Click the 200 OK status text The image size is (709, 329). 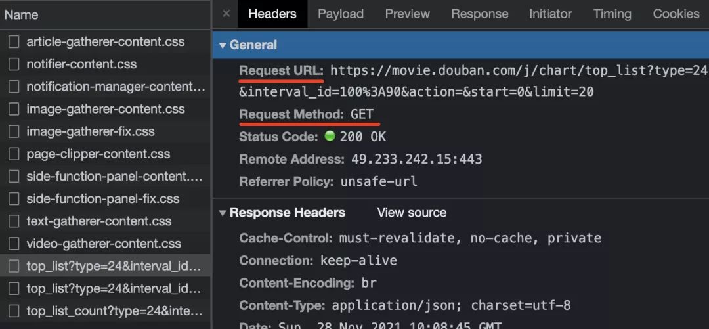coord(363,137)
